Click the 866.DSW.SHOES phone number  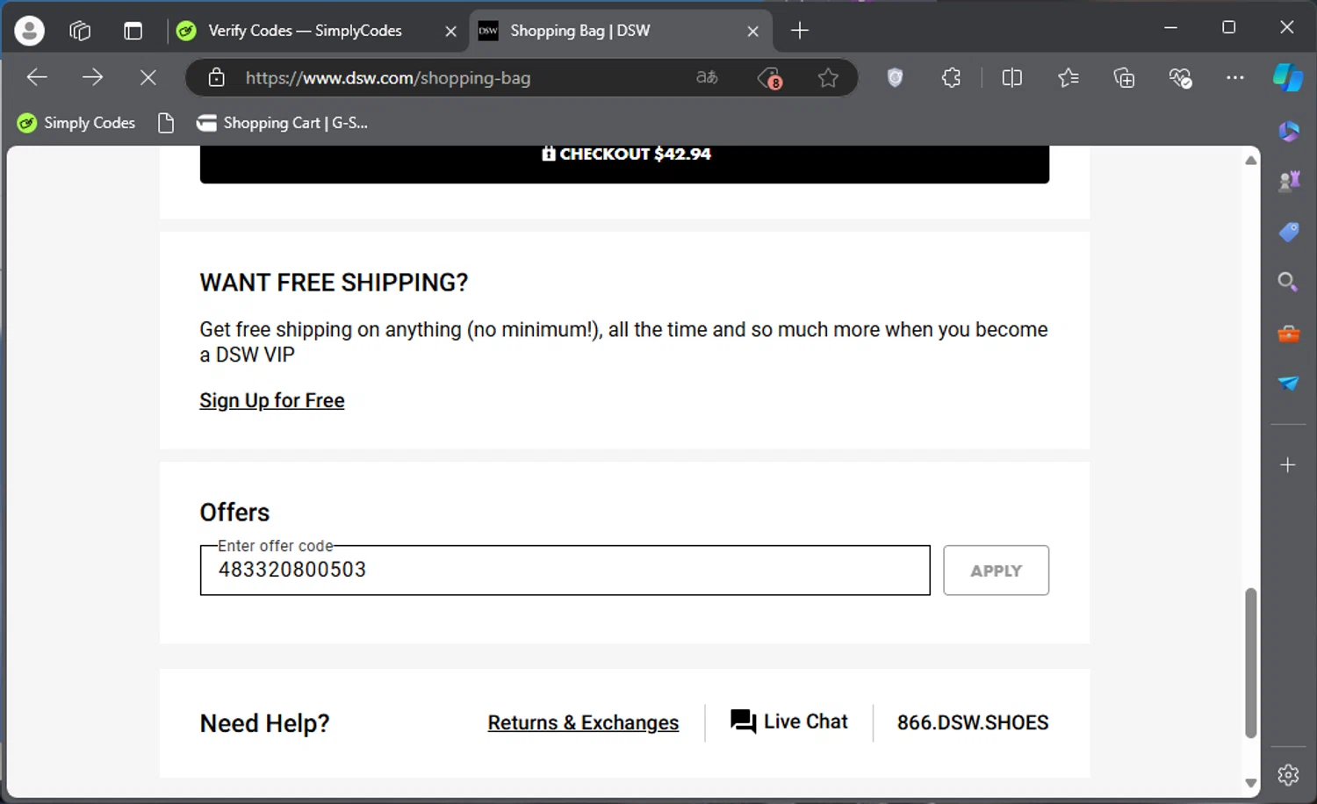click(973, 722)
